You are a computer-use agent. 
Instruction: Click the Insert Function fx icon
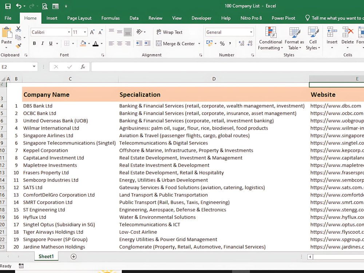click(x=83, y=67)
